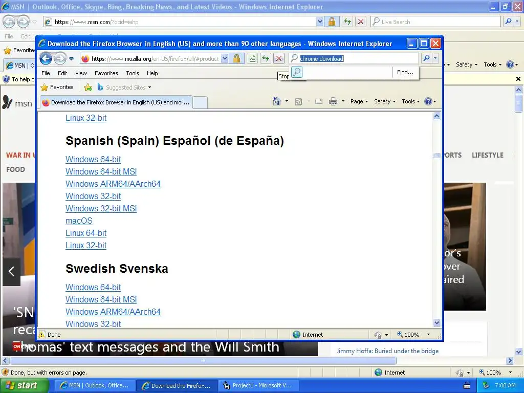Image resolution: width=524 pixels, height=393 pixels.
Task: Switch to the Project1 - Microsoft V... taskbar item
Action: click(x=258, y=386)
